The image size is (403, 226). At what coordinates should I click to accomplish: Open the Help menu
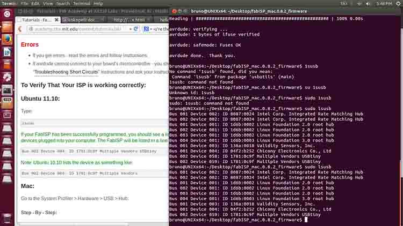coord(98,3)
